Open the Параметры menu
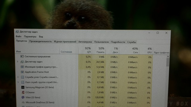The height and width of the screenshot is (107, 191). coord(30,37)
